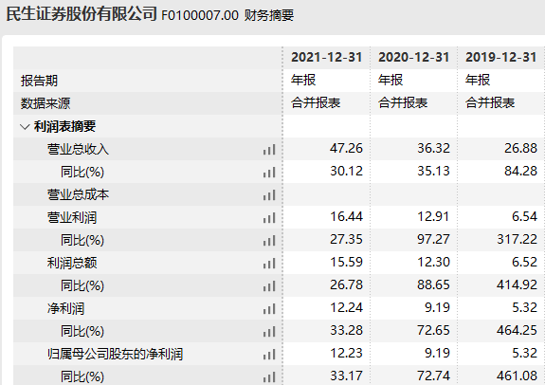The height and width of the screenshot is (385, 545).
Task: Click 年报 under 2021-12-31 column
Action: pyautogui.click(x=303, y=80)
